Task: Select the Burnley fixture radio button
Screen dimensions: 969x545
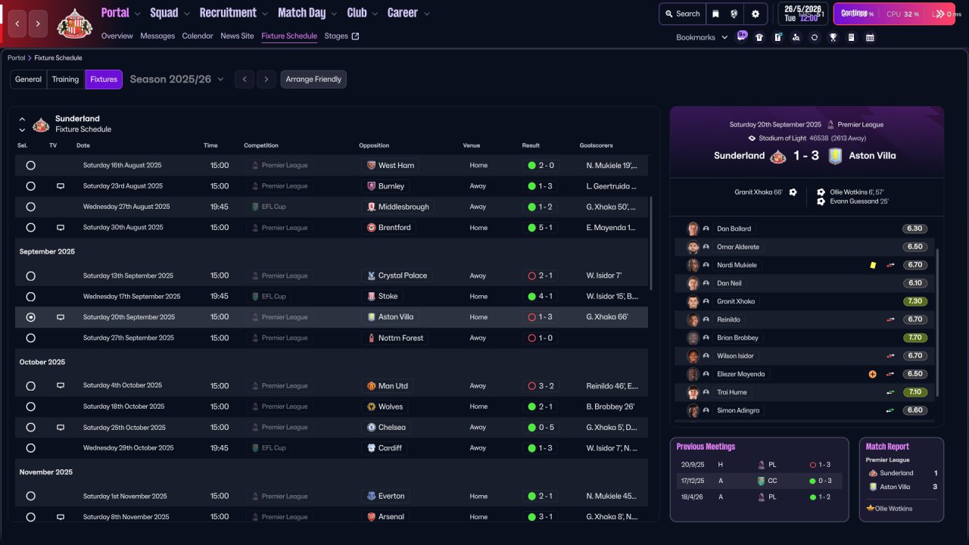Action: pos(30,186)
